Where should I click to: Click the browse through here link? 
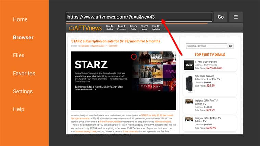pos(86,131)
